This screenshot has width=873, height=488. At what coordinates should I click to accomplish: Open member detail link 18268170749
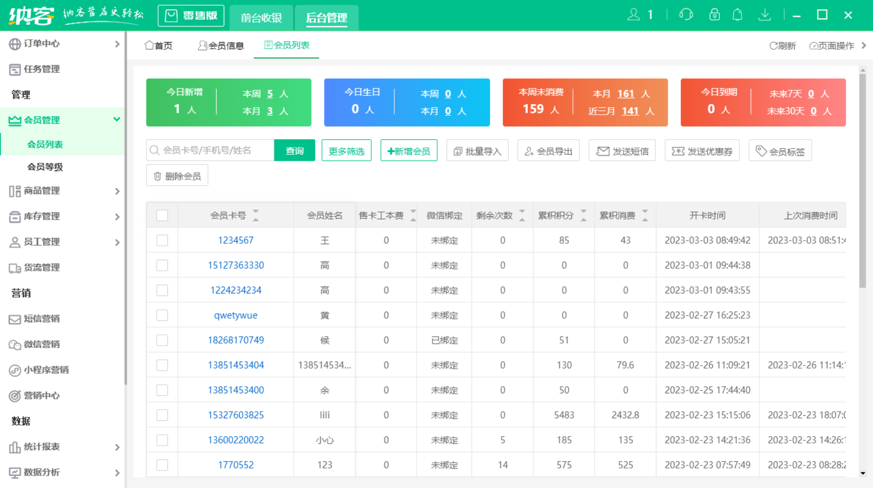click(236, 340)
